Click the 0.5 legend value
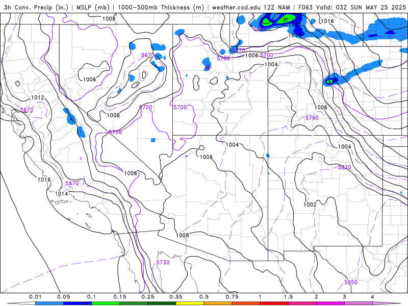 204,297
